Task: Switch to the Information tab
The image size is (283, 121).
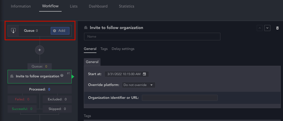Action: (x=21, y=6)
